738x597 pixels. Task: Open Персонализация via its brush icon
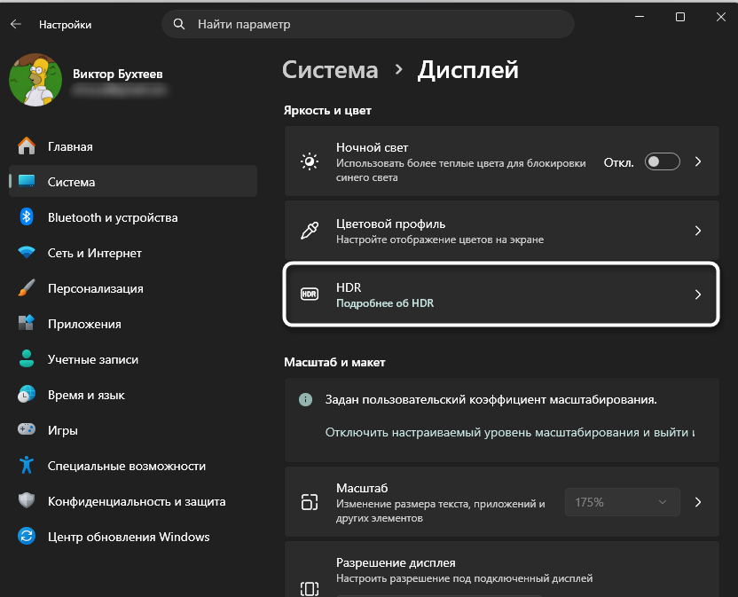[x=28, y=288]
